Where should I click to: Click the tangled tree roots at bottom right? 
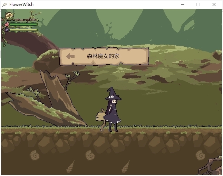[x=211, y=166]
